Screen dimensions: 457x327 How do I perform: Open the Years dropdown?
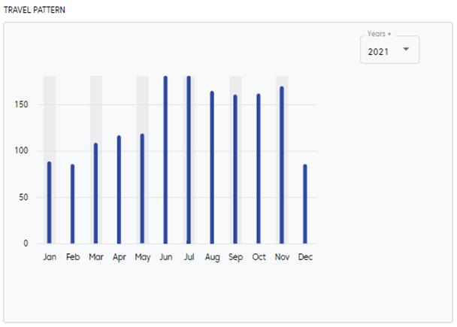(x=389, y=50)
